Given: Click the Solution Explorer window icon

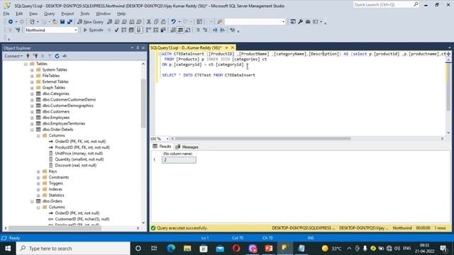Looking at the screenshot, I should click(x=293, y=22).
